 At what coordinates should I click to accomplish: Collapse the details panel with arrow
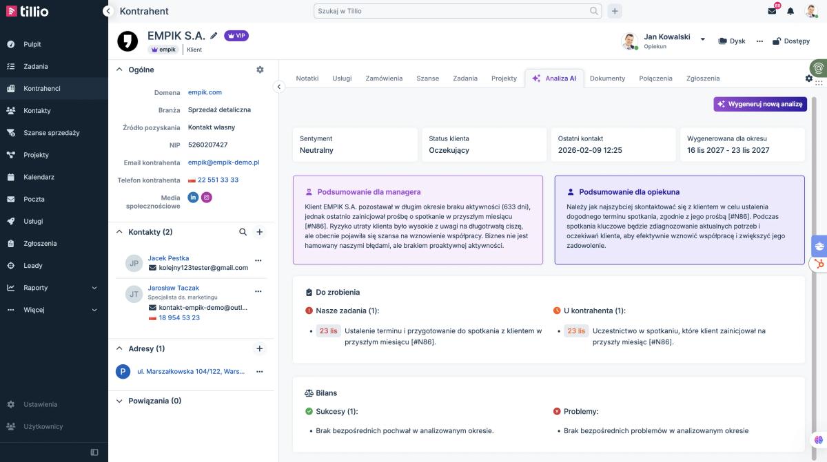click(x=278, y=87)
